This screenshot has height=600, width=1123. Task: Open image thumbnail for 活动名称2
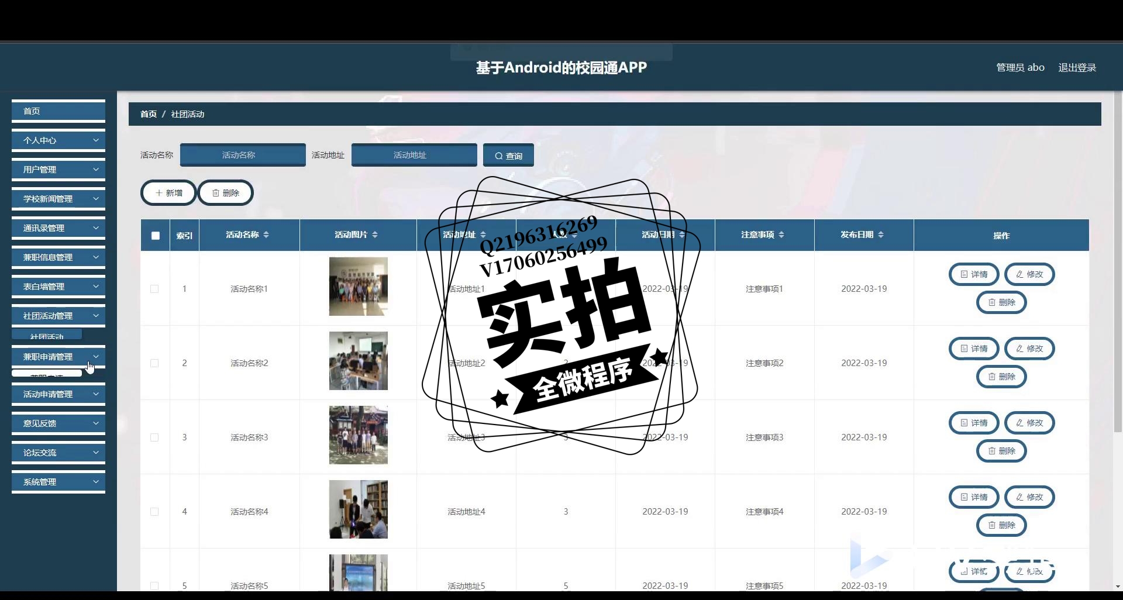pyautogui.click(x=359, y=361)
